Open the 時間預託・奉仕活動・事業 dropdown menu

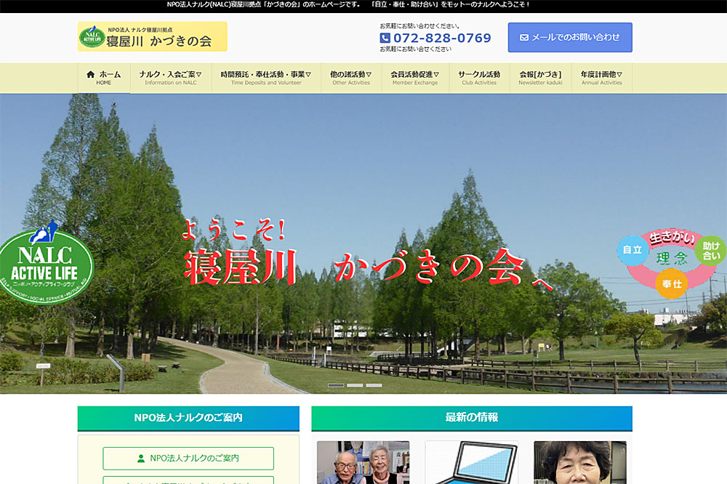(266, 78)
